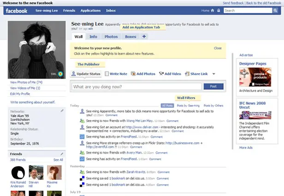Click the facebook logo

coord(17,11)
